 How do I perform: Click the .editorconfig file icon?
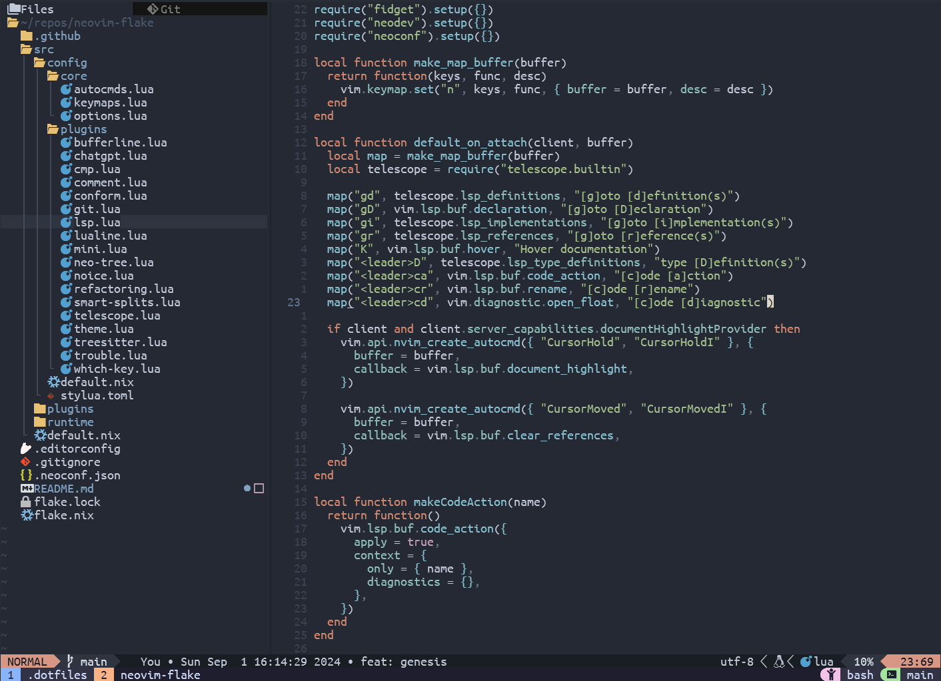point(26,449)
